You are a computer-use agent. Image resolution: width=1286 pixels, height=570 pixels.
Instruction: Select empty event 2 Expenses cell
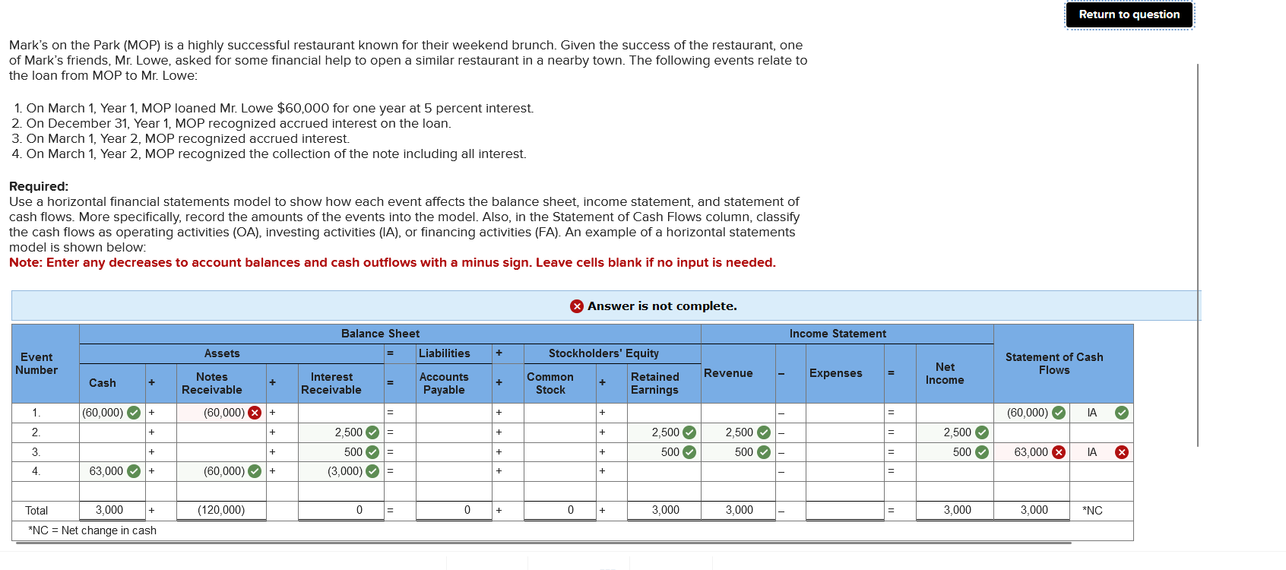[845, 432]
